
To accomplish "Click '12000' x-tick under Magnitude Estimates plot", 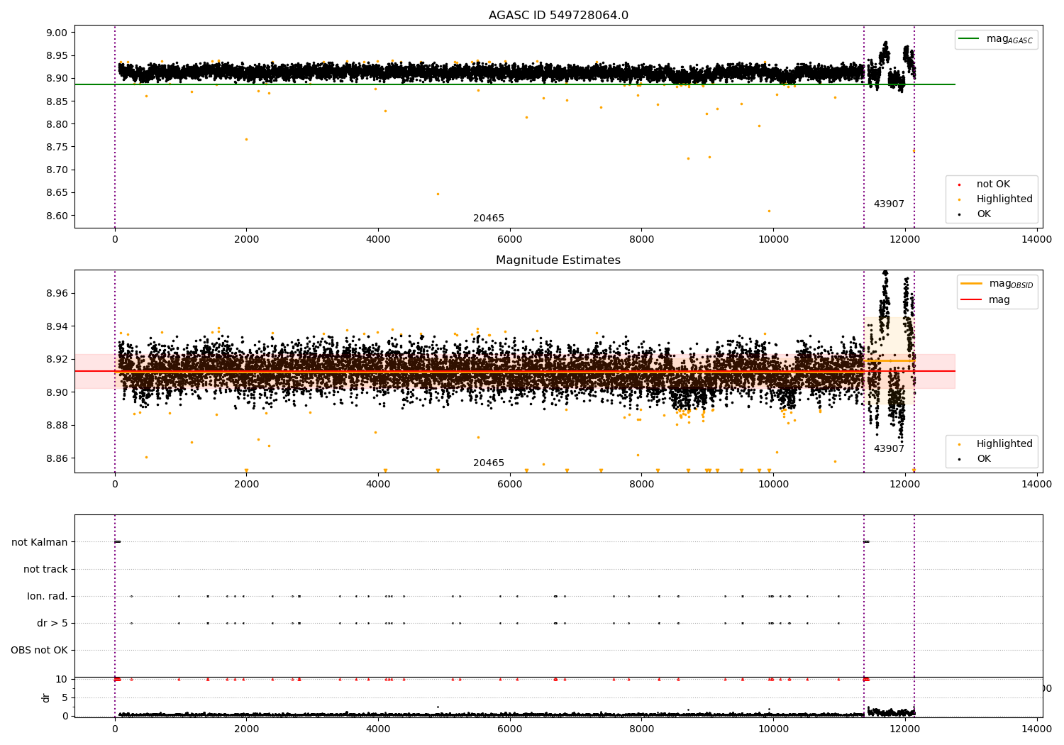I will coord(904,484).
